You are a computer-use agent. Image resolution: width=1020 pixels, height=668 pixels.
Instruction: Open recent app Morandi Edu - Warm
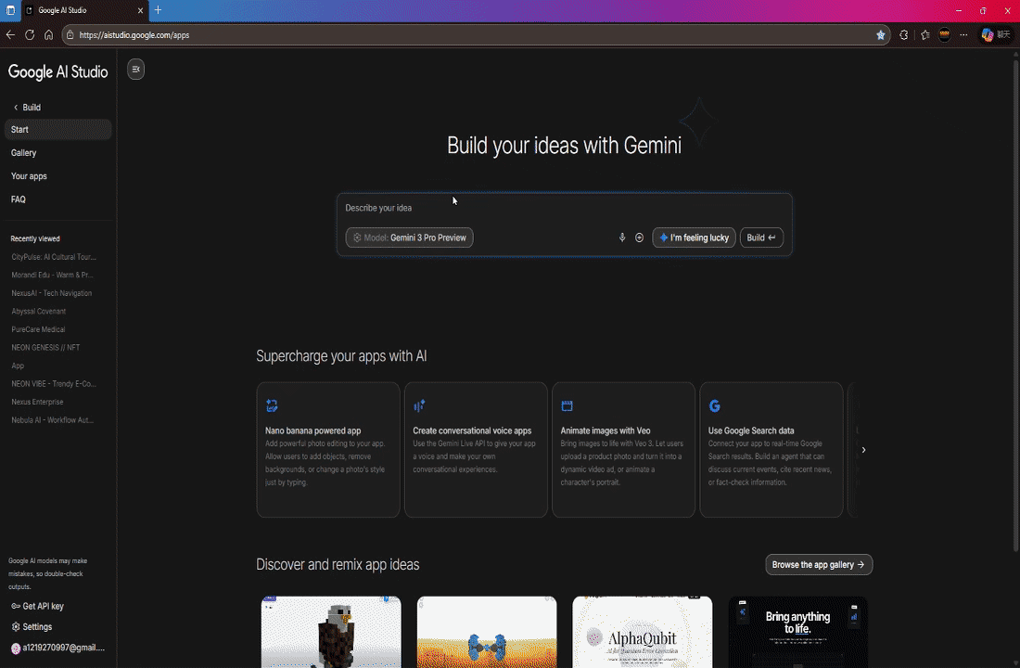[52, 276]
